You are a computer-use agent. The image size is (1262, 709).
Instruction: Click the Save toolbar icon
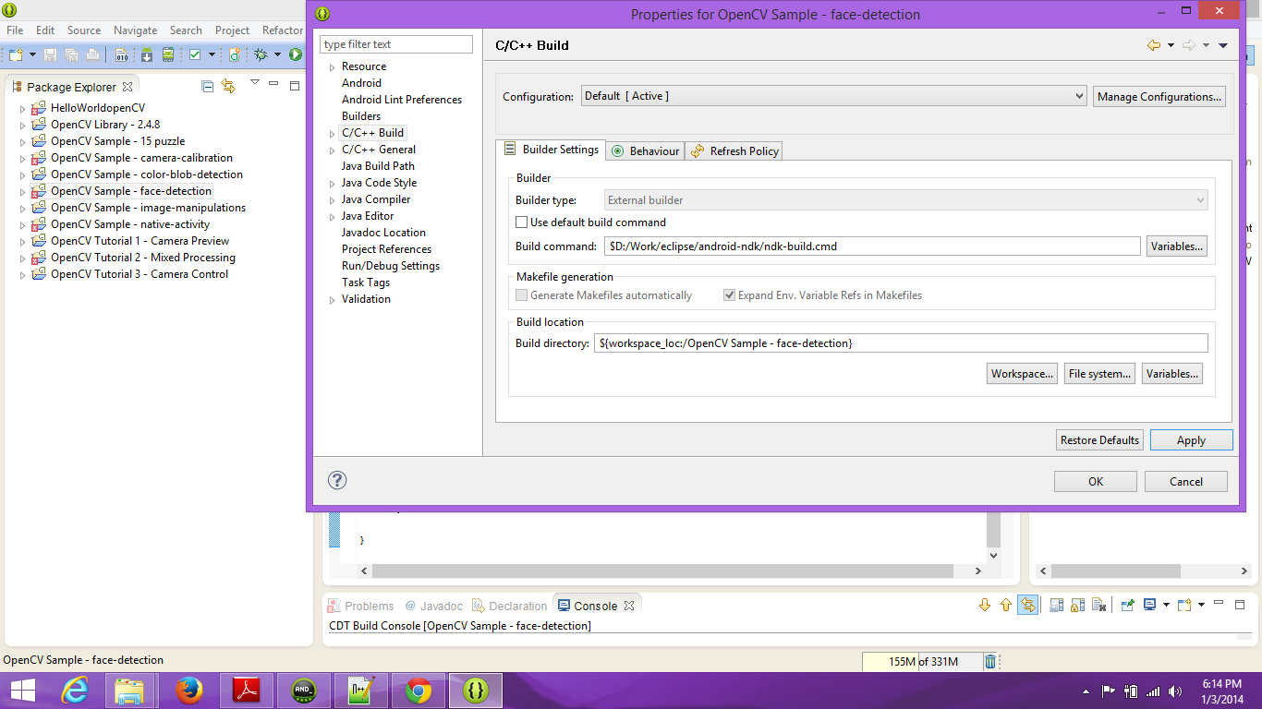50,55
